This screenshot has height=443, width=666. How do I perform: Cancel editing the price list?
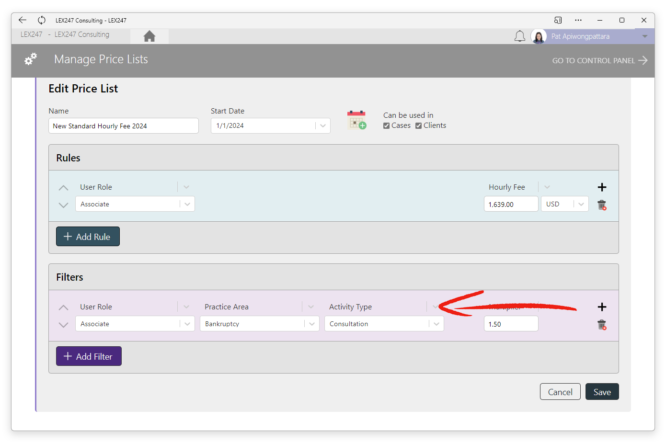click(560, 392)
